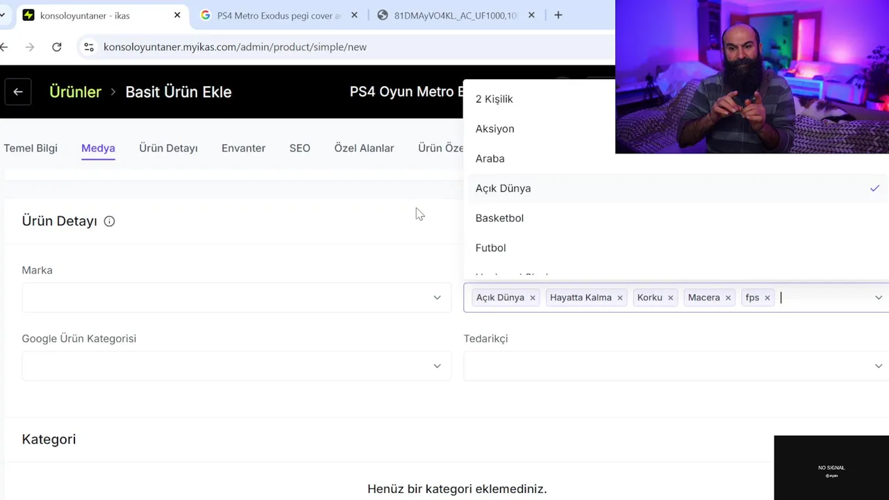Select Araba from the tag list
This screenshot has width=889, height=500.
pyautogui.click(x=676, y=158)
